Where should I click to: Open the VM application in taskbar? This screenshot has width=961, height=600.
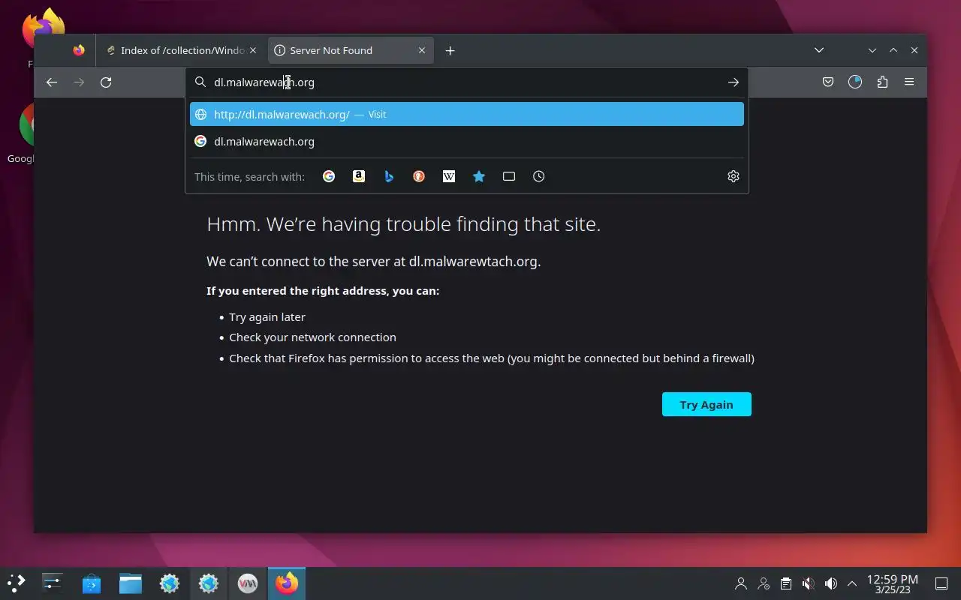click(x=248, y=583)
